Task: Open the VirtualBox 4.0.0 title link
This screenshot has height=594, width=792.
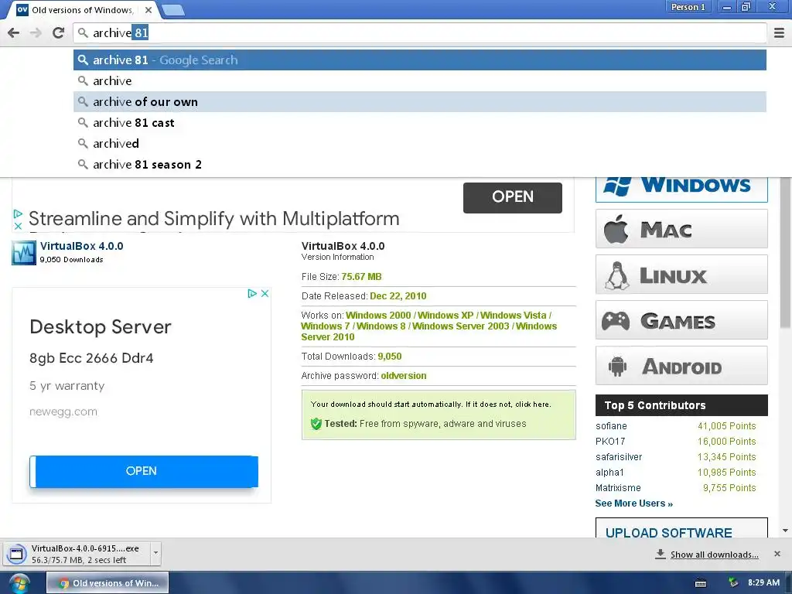Action: pos(81,246)
